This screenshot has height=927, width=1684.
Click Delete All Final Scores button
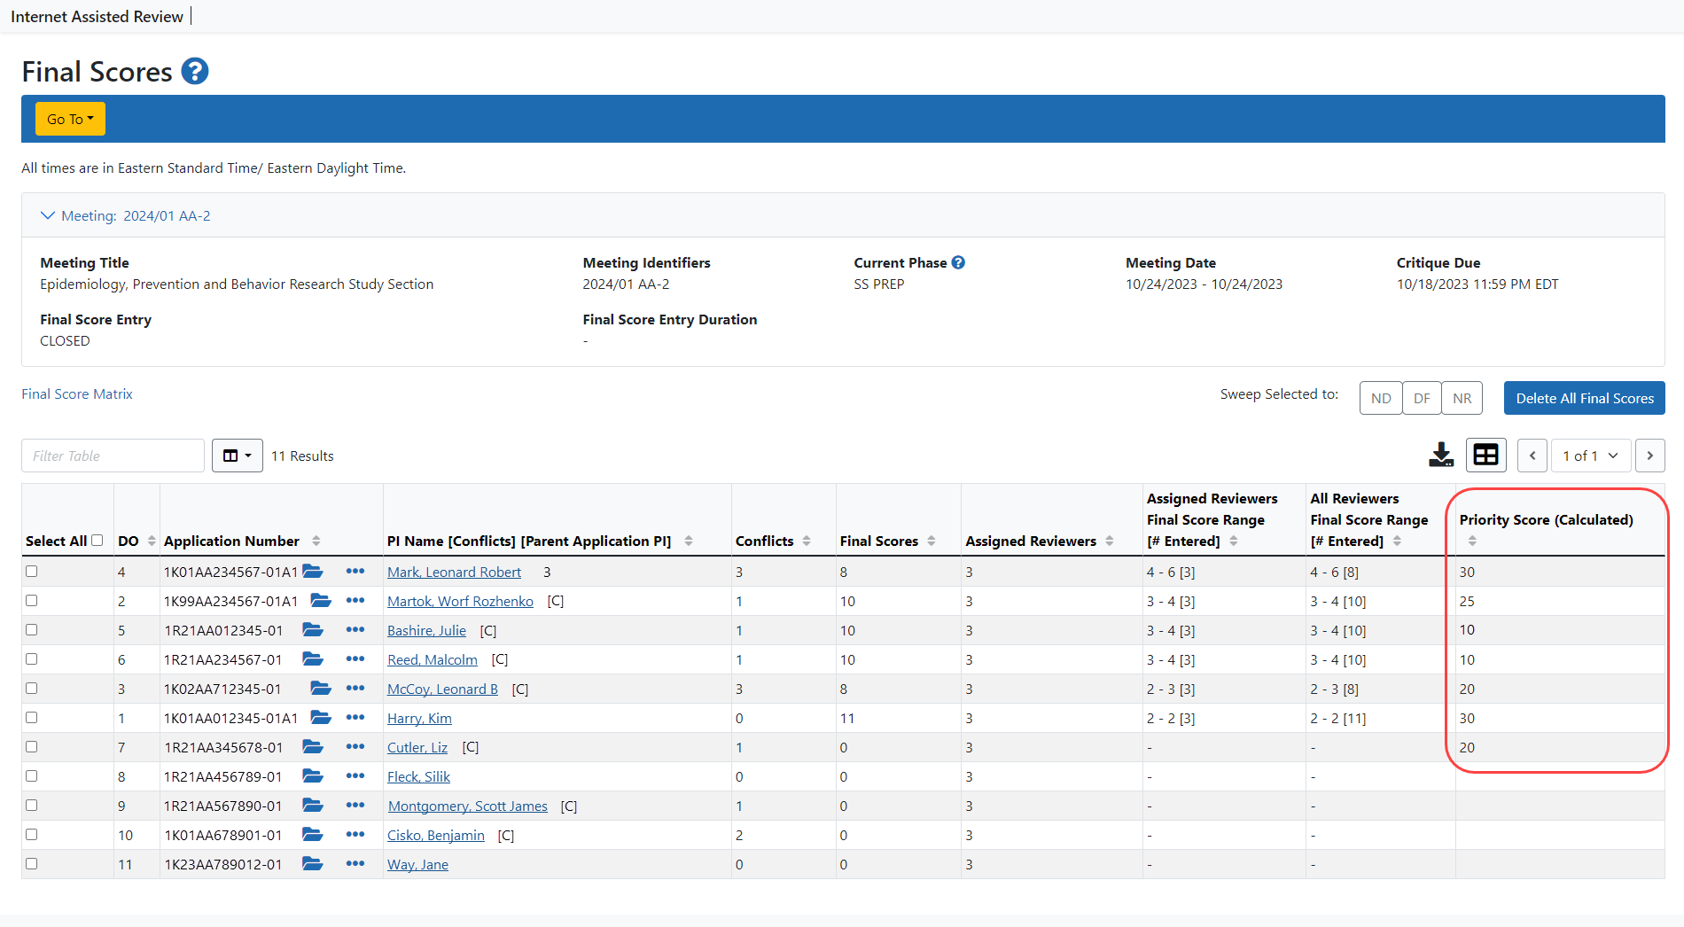click(x=1585, y=399)
